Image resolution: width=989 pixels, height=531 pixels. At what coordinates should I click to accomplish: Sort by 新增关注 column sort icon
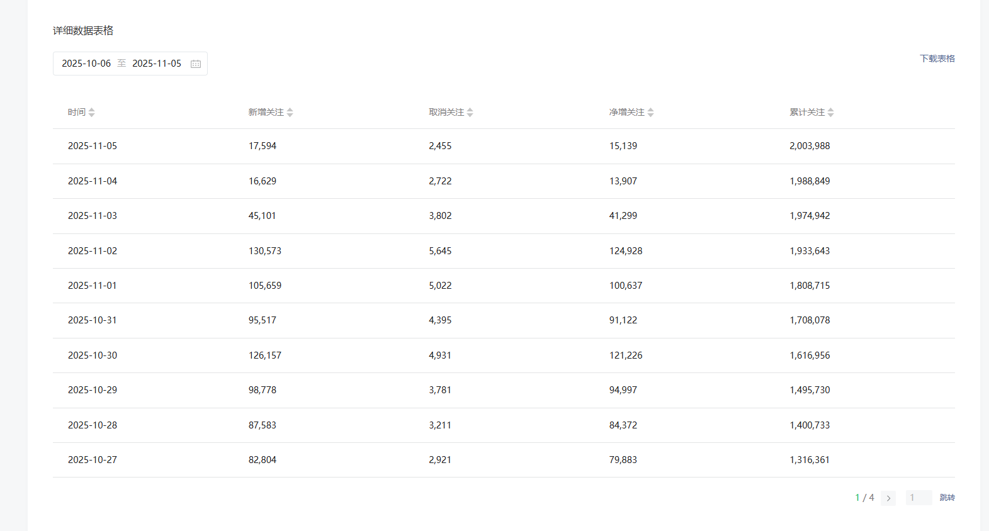point(290,112)
